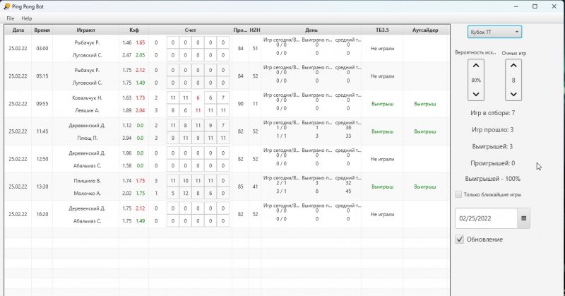
Task: Click the Аутсайдер column header
Action: (424, 30)
